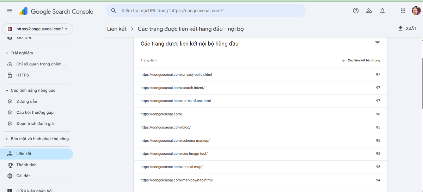Click Gửi ý kiến phản hồi in sidebar
423x192 pixels.
pyautogui.click(x=34, y=191)
